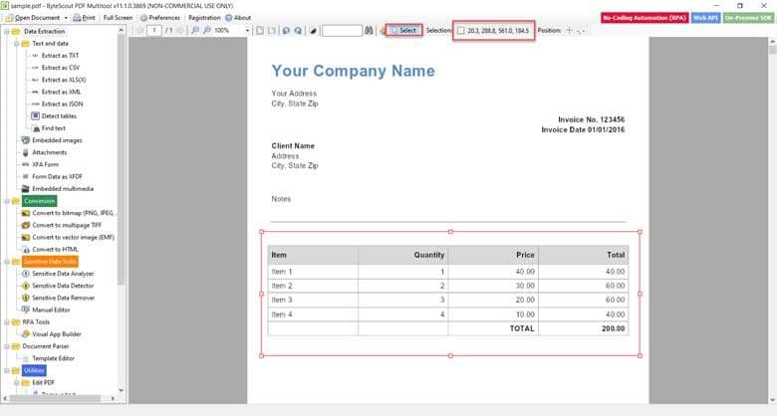This screenshot has width=777, height=416.
Task: Click the search text input field
Action: pos(342,31)
